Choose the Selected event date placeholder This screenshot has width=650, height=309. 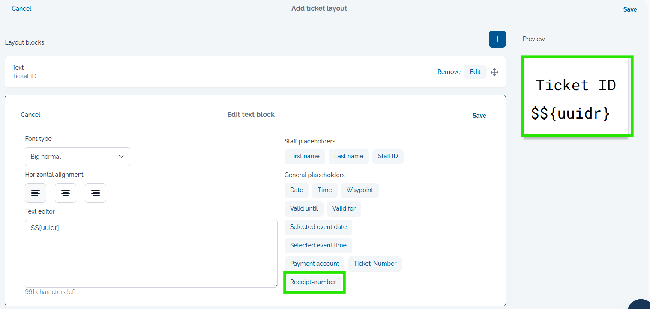tap(318, 227)
